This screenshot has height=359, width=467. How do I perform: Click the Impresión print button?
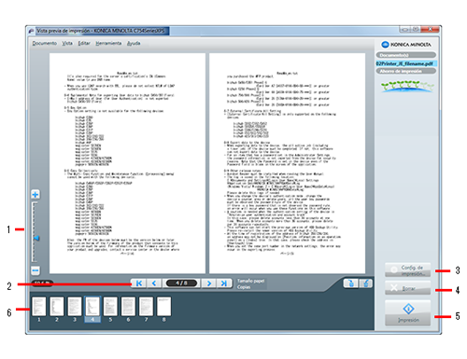pyautogui.click(x=408, y=313)
